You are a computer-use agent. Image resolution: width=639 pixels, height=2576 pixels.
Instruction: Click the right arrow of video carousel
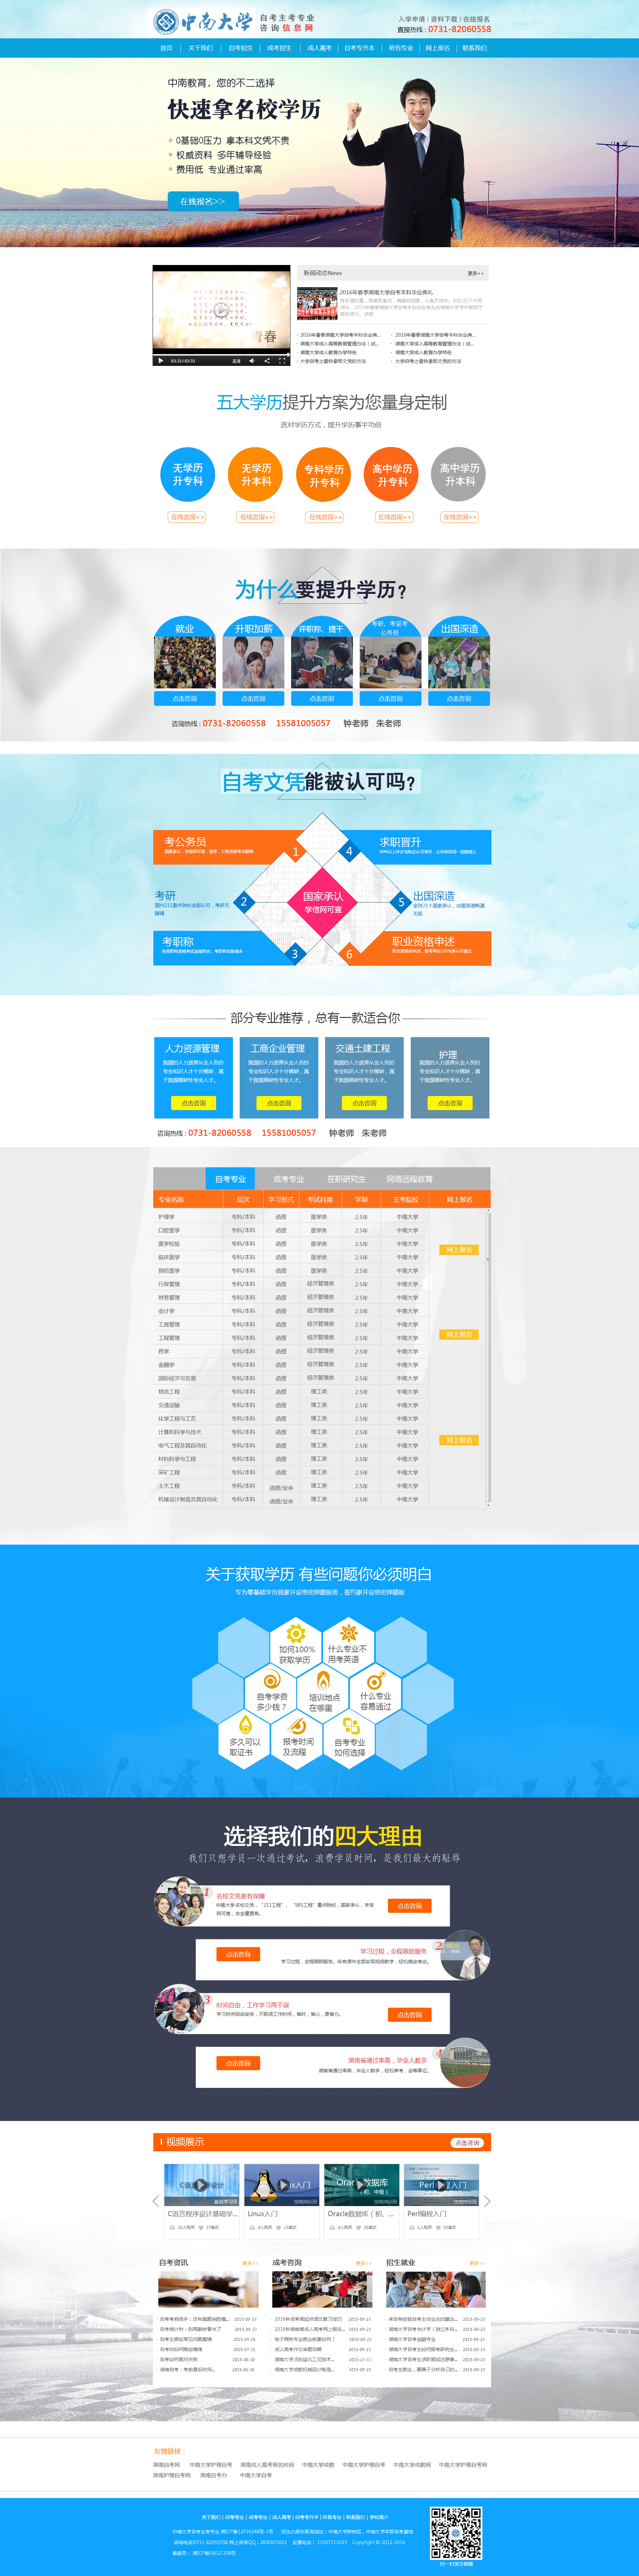pos(487,2201)
